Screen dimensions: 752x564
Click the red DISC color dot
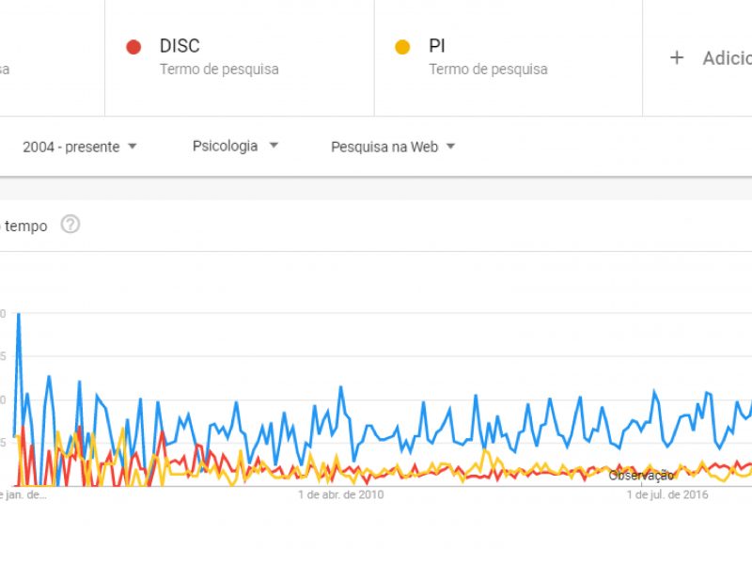(133, 47)
